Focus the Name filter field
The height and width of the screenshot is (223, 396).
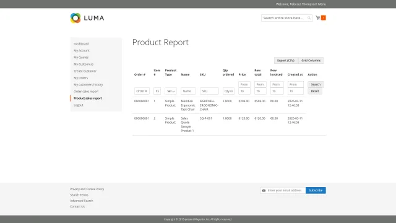click(x=188, y=91)
